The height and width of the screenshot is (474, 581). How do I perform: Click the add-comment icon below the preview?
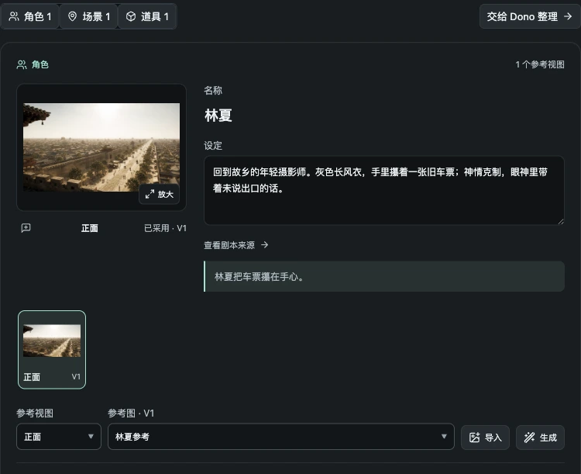pos(26,228)
